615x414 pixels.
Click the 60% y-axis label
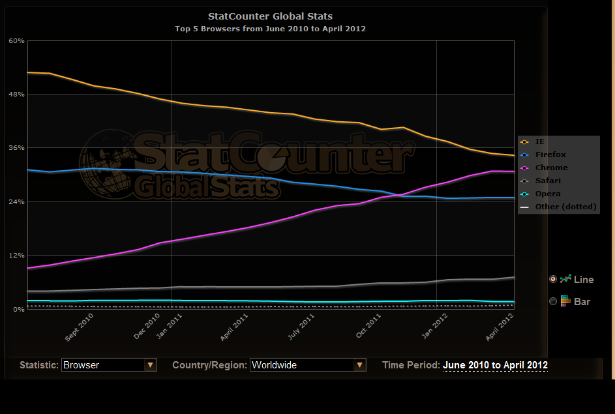point(16,41)
